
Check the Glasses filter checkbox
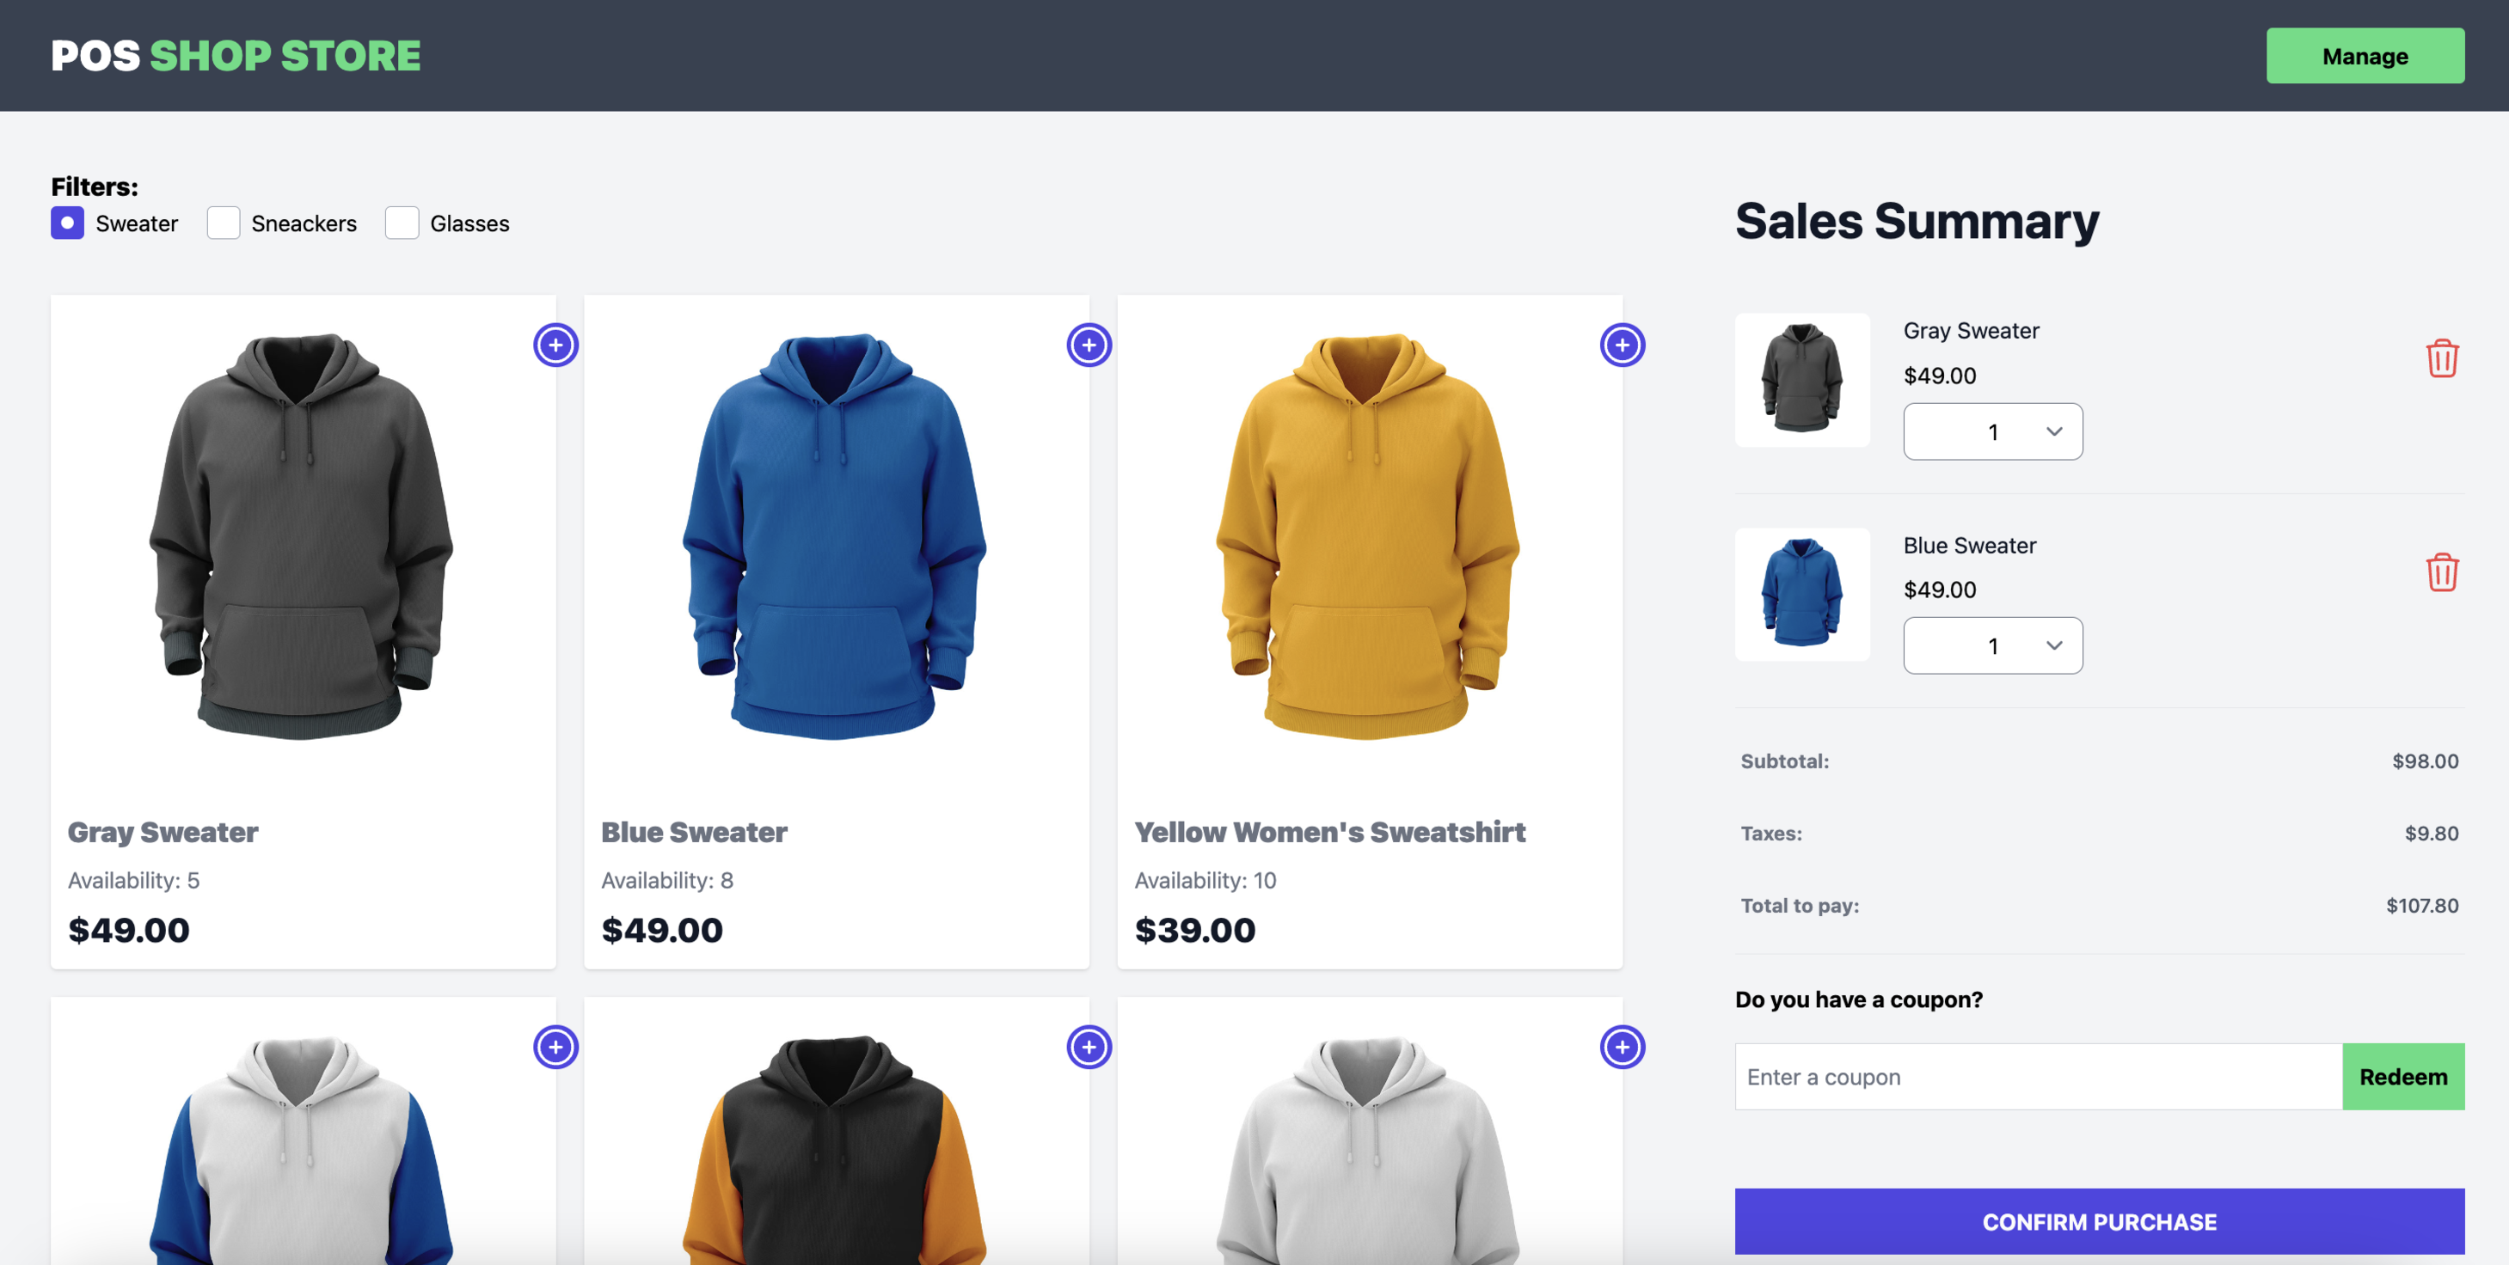coord(402,223)
